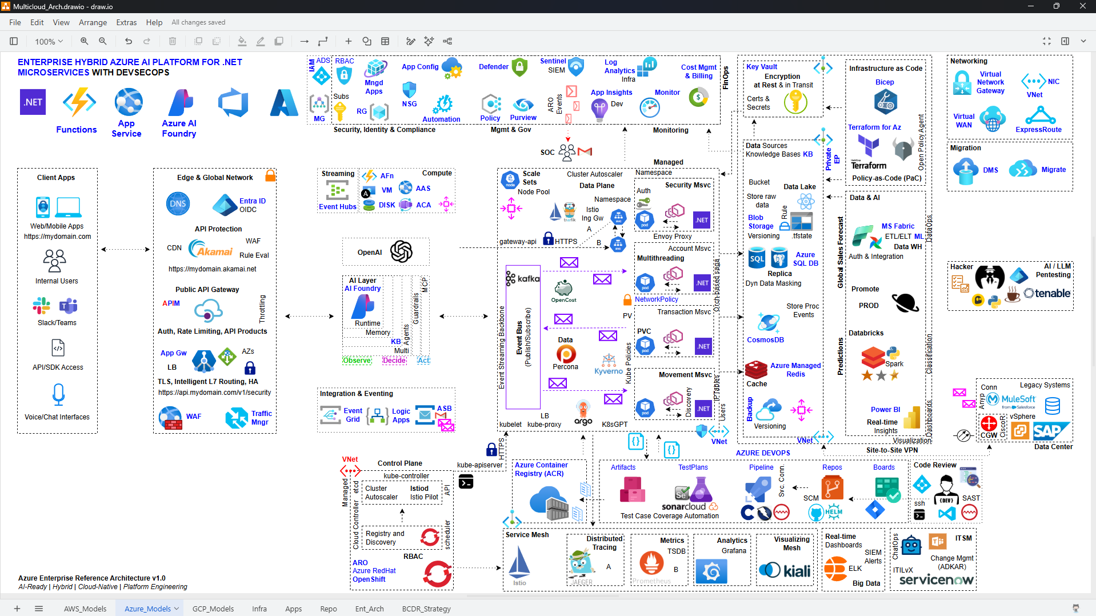Select the Akamai CDN logo
Image resolution: width=1096 pixels, height=616 pixels.
tap(211, 249)
